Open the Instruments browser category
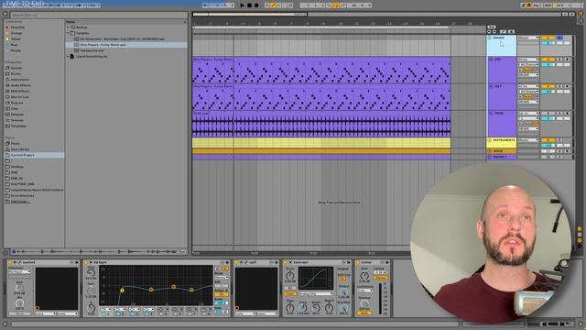 (20, 80)
